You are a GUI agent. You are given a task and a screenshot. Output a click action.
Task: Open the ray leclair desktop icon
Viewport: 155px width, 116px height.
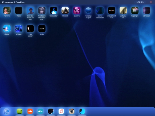click(x=30, y=29)
